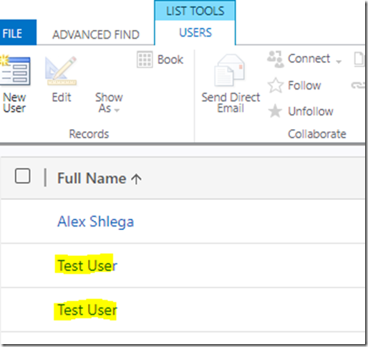This screenshot has width=368, height=347.
Task: Click the New User icon
Action: (15, 70)
